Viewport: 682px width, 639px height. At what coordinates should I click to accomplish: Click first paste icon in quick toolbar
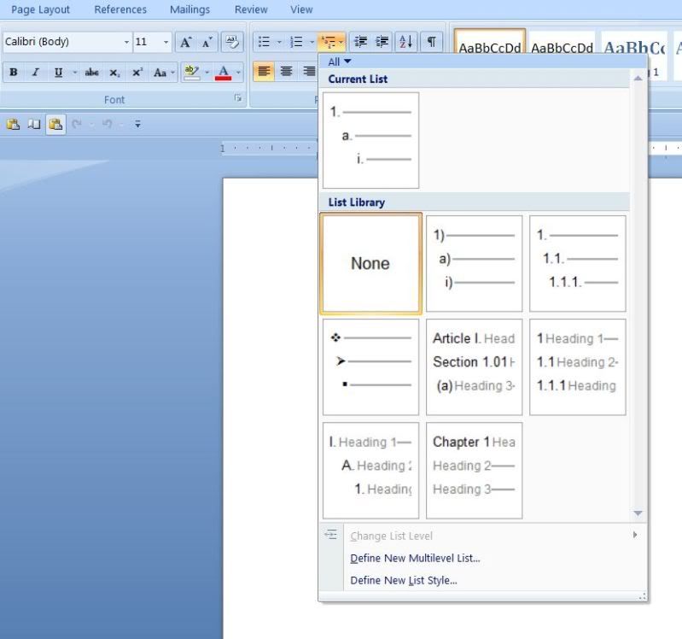(13, 125)
